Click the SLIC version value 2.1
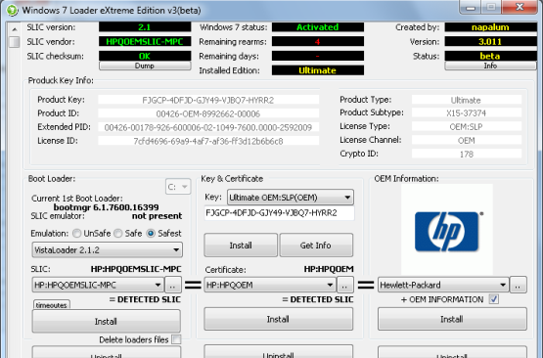 pos(145,27)
